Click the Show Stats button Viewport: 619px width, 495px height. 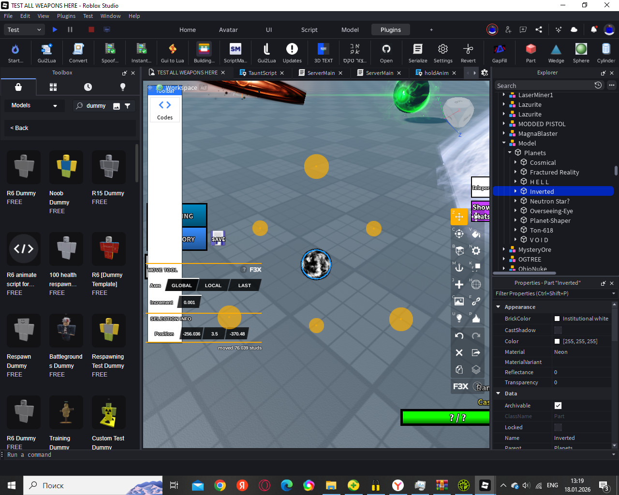click(x=481, y=212)
